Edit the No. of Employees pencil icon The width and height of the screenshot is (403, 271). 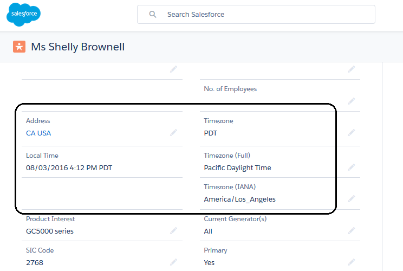352,101
